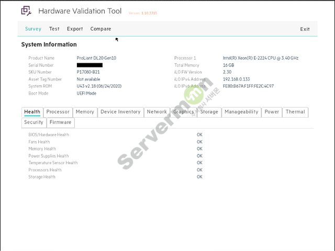Switch to the Manageability tab
The image size is (335, 251).
pyautogui.click(x=241, y=112)
